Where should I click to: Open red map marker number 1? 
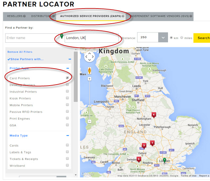click(x=152, y=143)
